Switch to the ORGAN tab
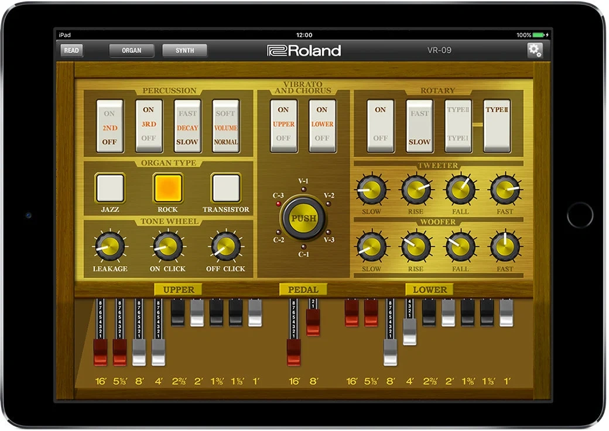 pyautogui.click(x=131, y=50)
